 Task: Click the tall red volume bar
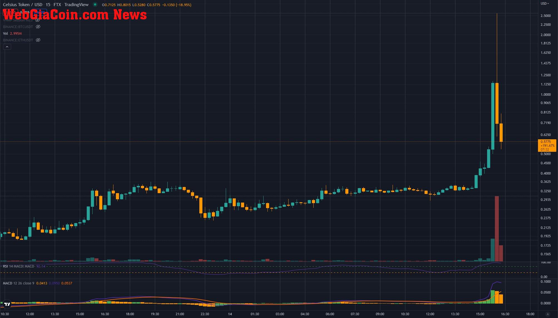pos(497,229)
